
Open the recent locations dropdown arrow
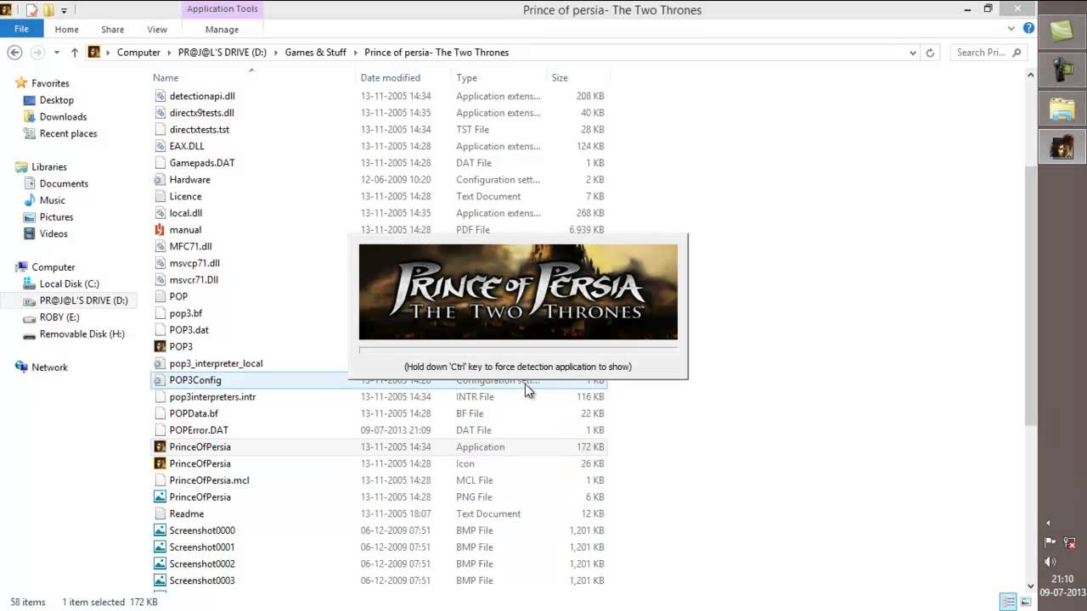point(56,53)
